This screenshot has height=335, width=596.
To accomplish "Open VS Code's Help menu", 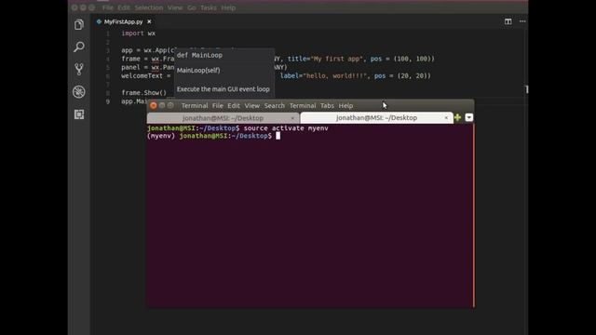I will tap(228, 7).
